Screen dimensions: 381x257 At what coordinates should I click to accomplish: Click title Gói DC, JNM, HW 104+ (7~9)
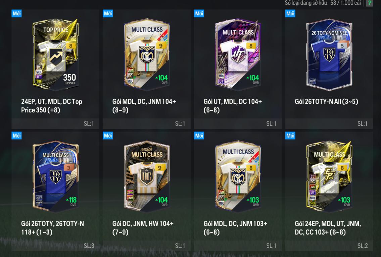[143, 228]
